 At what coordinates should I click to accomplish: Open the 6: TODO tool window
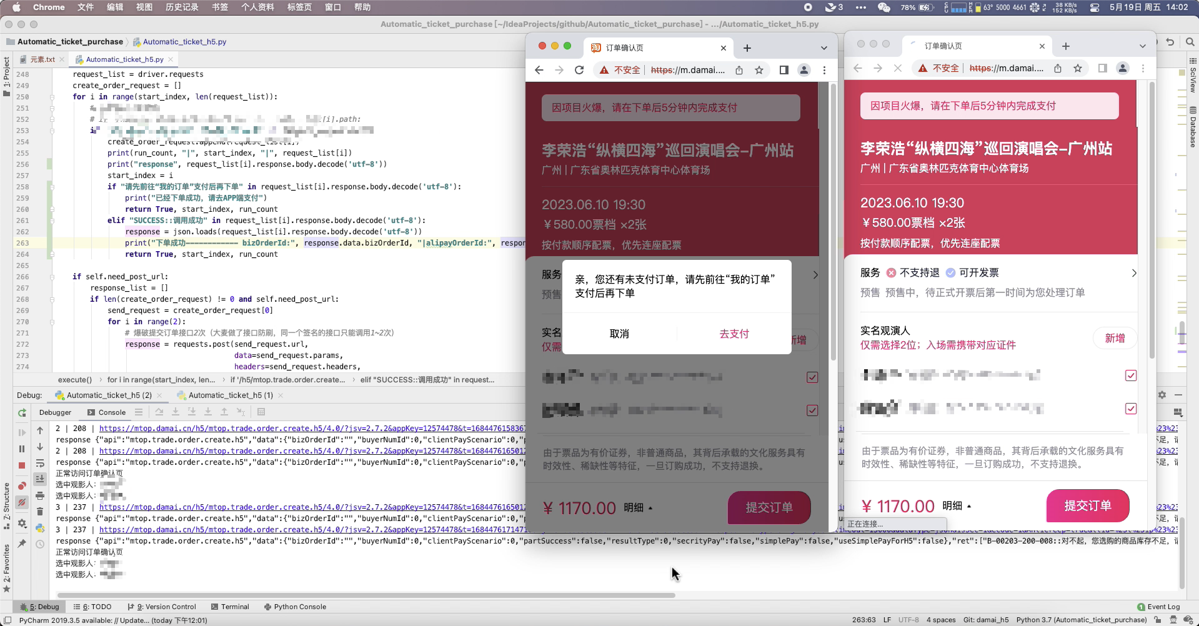click(x=92, y=607)
